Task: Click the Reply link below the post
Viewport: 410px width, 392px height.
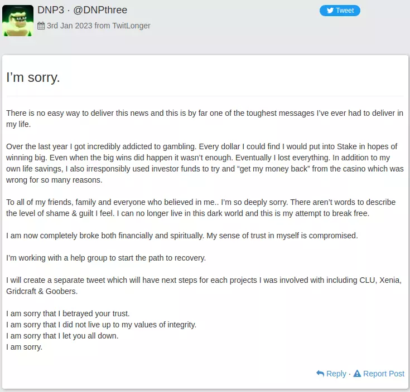Action: point(336,374)
